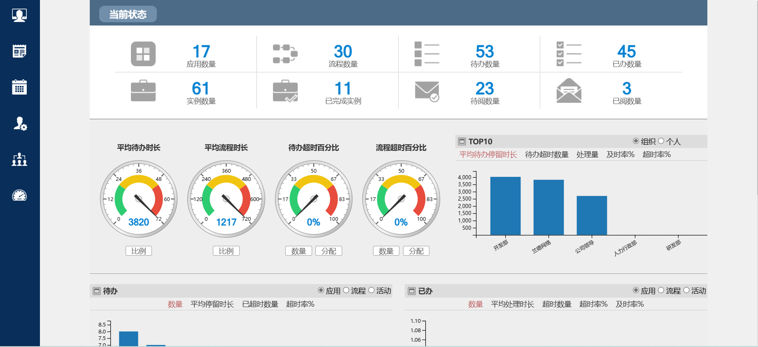Click the 已办 panel window icon
The image size is (758, 347).
coord(412,291)
